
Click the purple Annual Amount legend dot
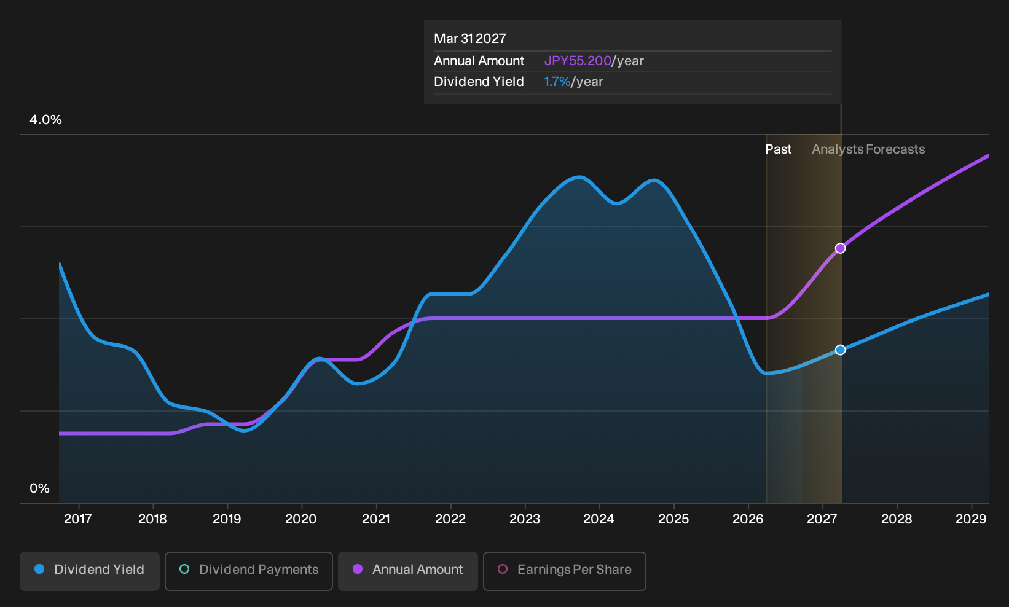358,569
